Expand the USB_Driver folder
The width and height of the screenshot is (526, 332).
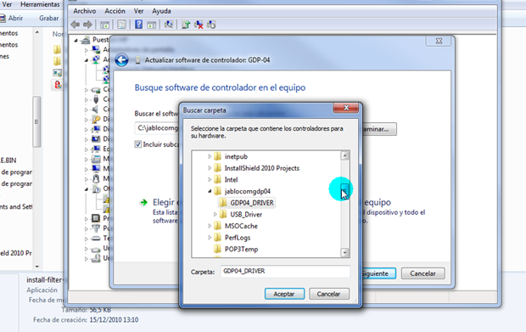(x=215, y=214)
